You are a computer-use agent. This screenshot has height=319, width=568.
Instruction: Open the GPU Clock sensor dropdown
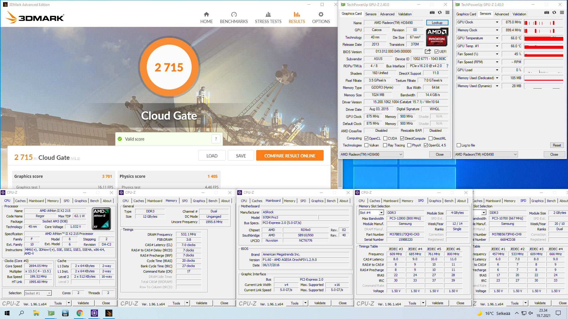point(497,22)
